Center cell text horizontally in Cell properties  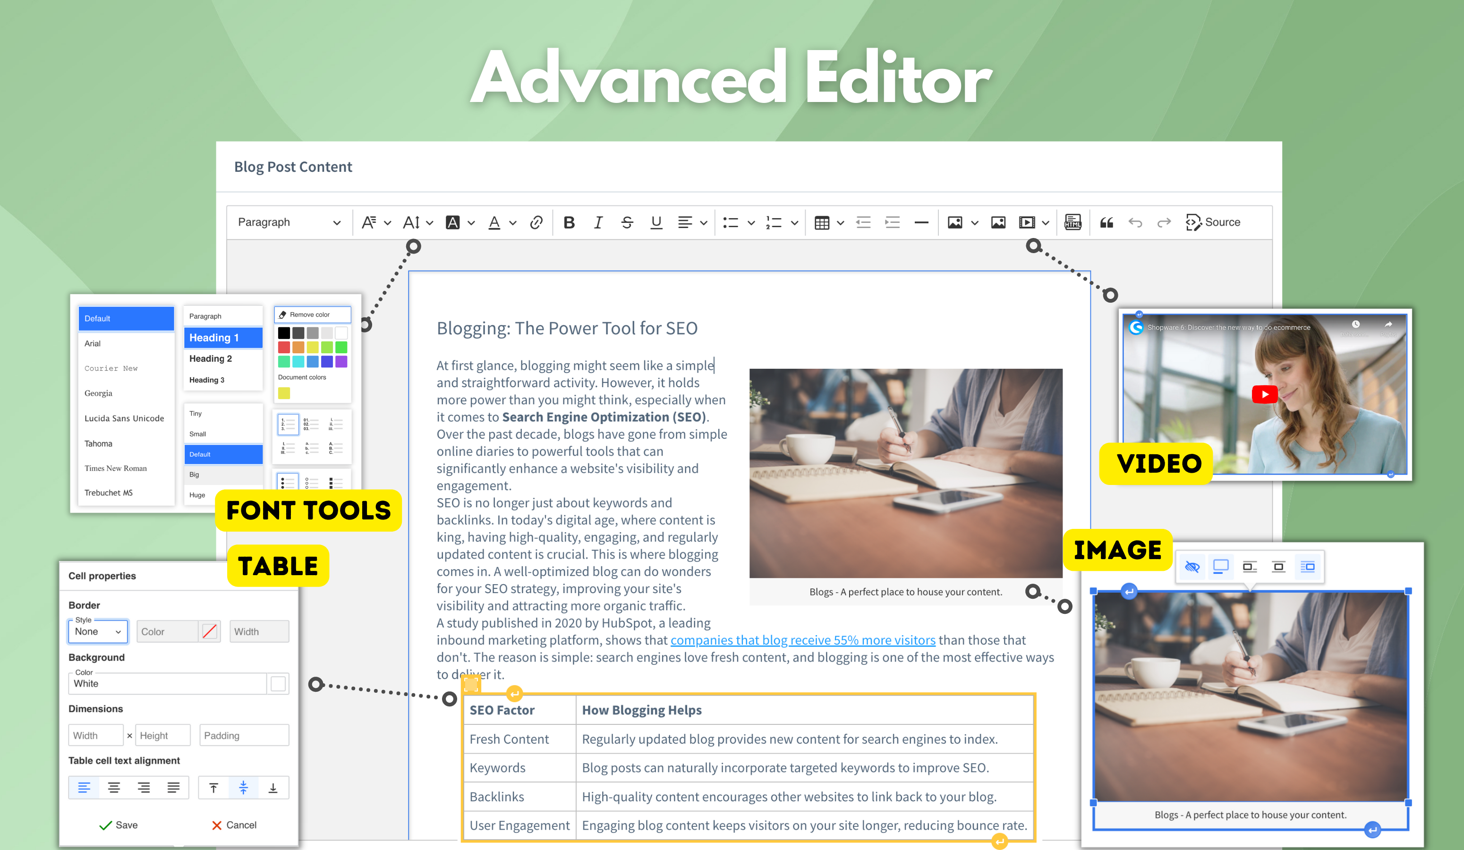click(x=114, y=788)
